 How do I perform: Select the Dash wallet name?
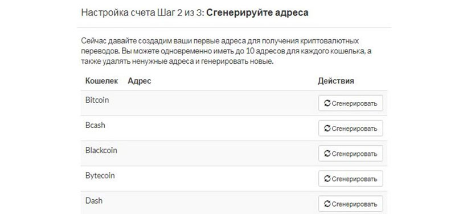click(94, 200)
